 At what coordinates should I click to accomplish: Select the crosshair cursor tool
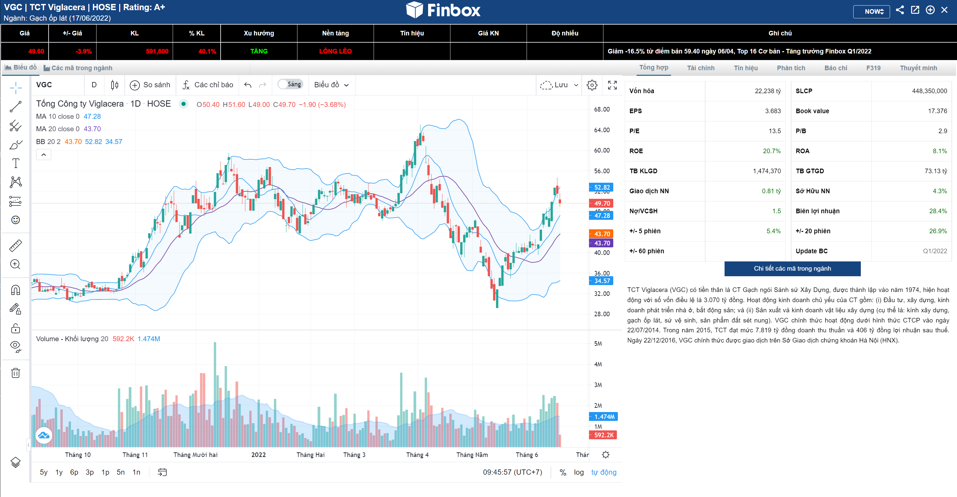(15, 88)
